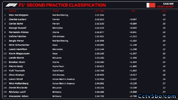Click Daniel Ricciardo lap count 12

pos(164,88)
